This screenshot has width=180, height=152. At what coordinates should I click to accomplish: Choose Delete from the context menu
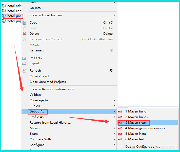coord(34,34)
